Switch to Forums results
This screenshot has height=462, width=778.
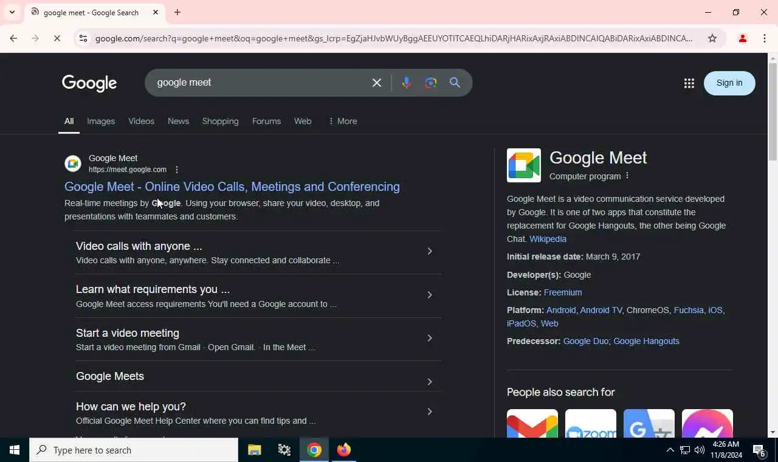(x=266, y=121)
